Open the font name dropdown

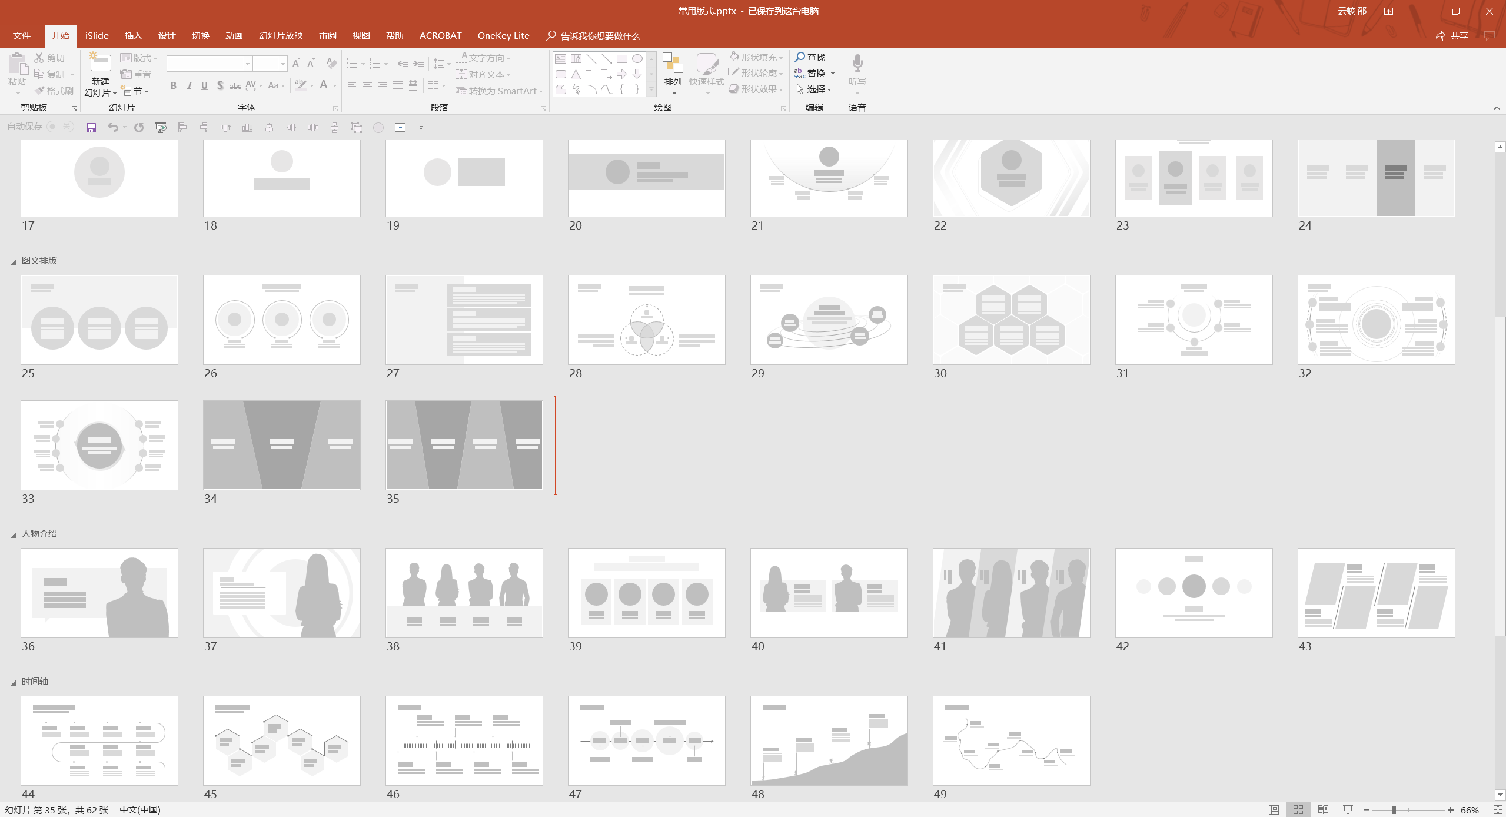(248, 64)
